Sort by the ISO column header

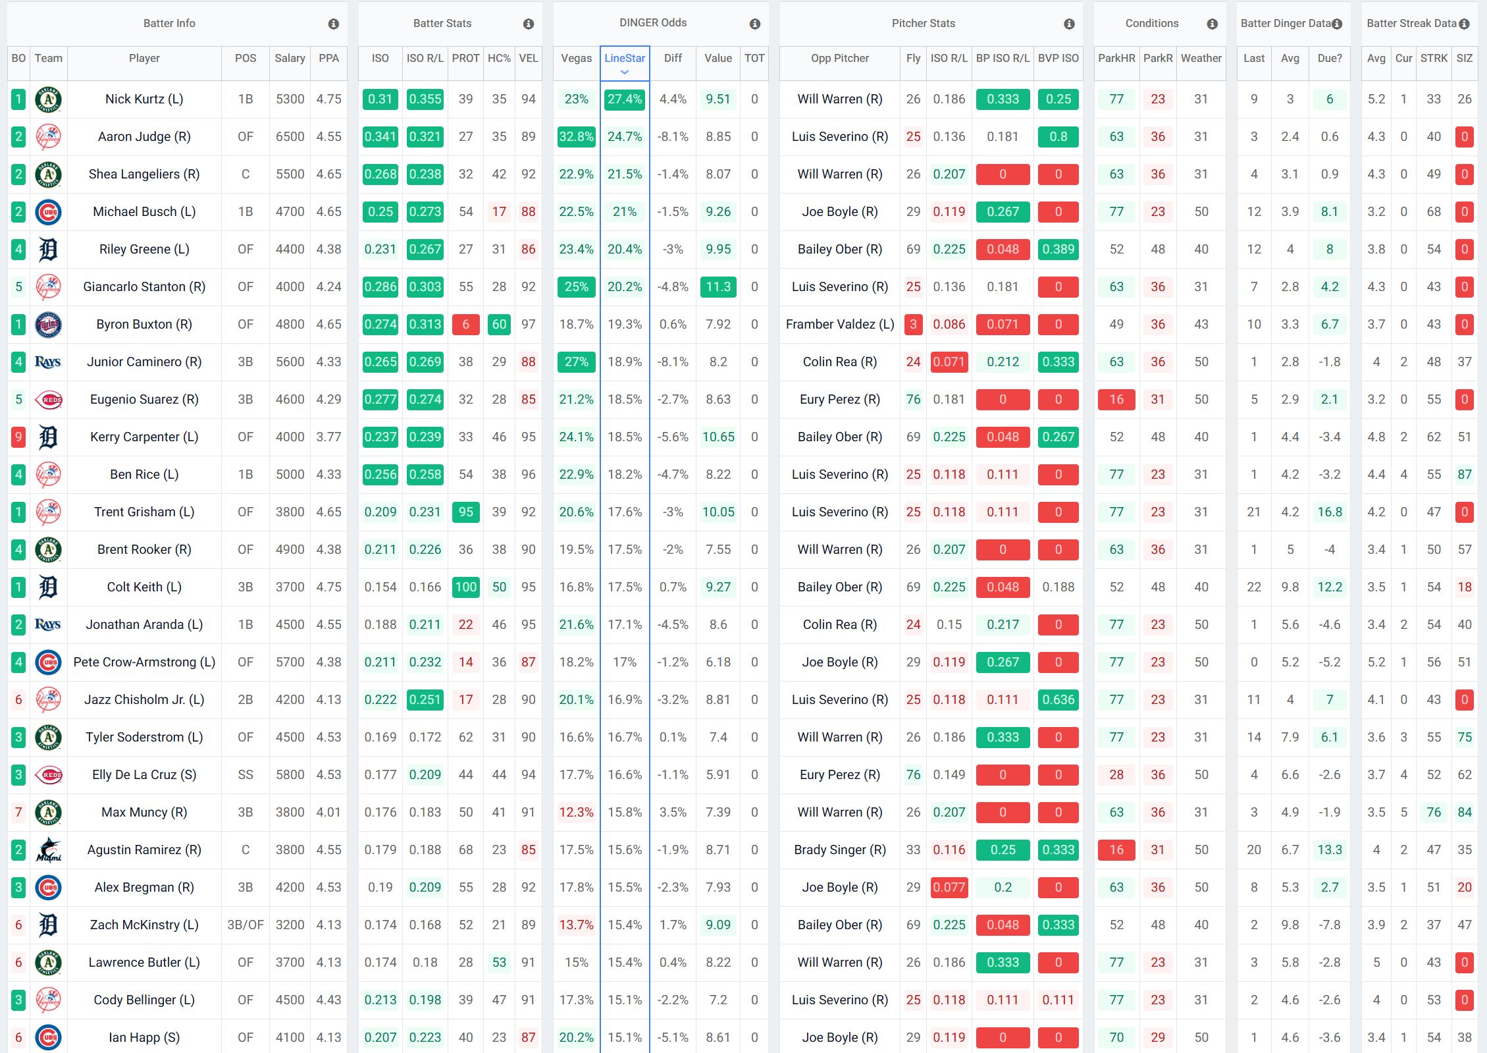pos(380,58)
